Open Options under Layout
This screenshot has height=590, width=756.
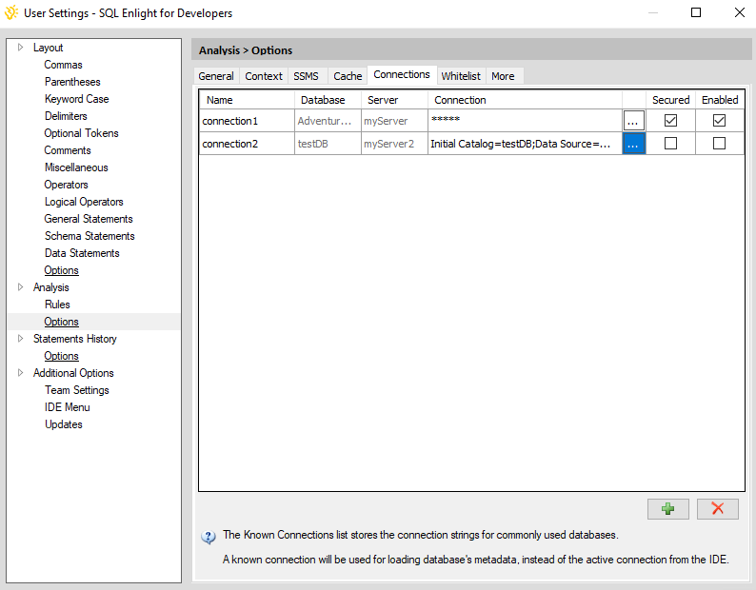[x=61, y=270]
